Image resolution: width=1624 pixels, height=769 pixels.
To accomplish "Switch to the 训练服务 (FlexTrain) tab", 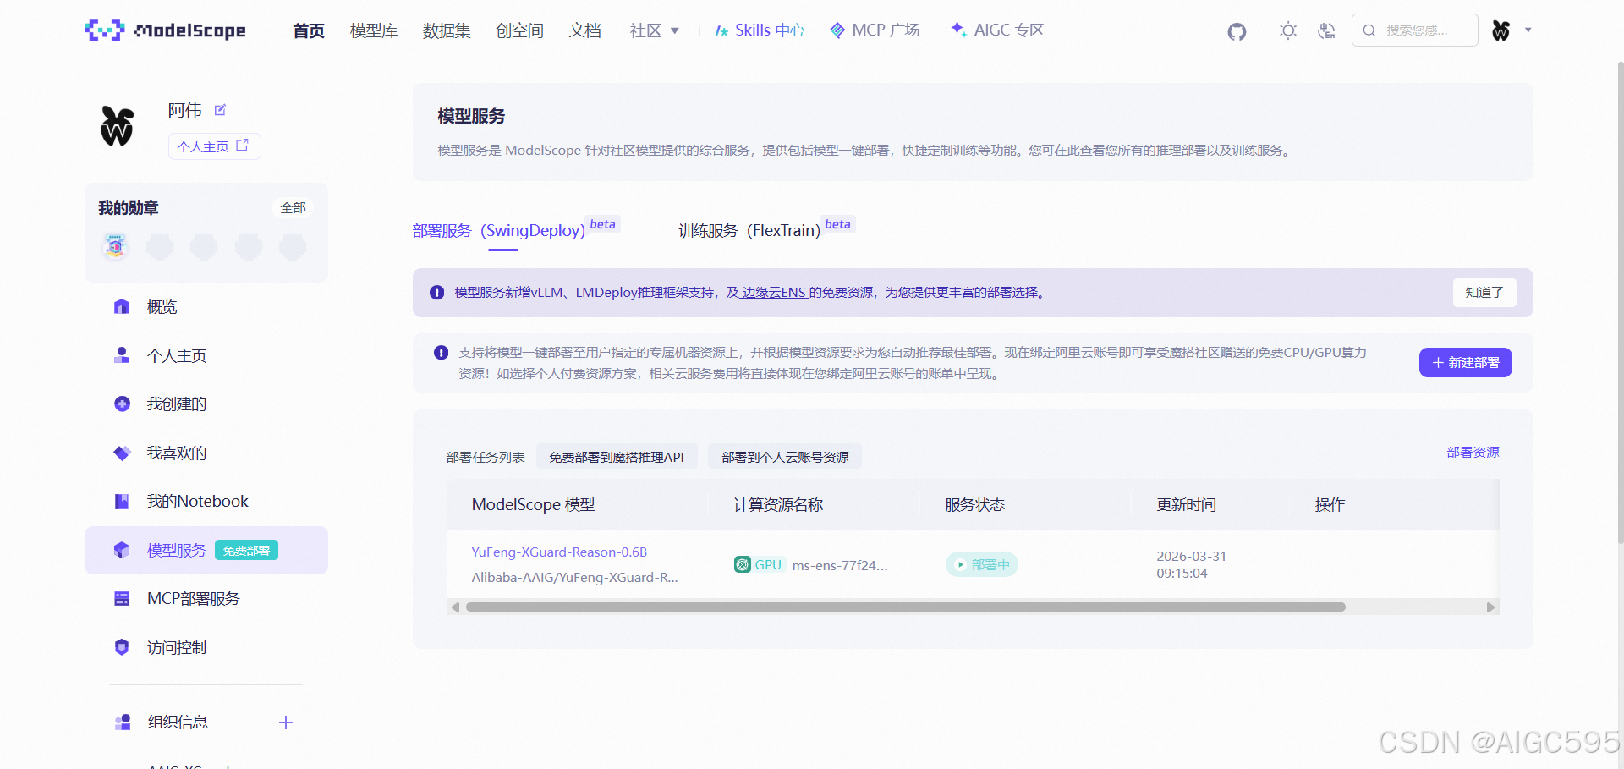I will pos(749,230).
